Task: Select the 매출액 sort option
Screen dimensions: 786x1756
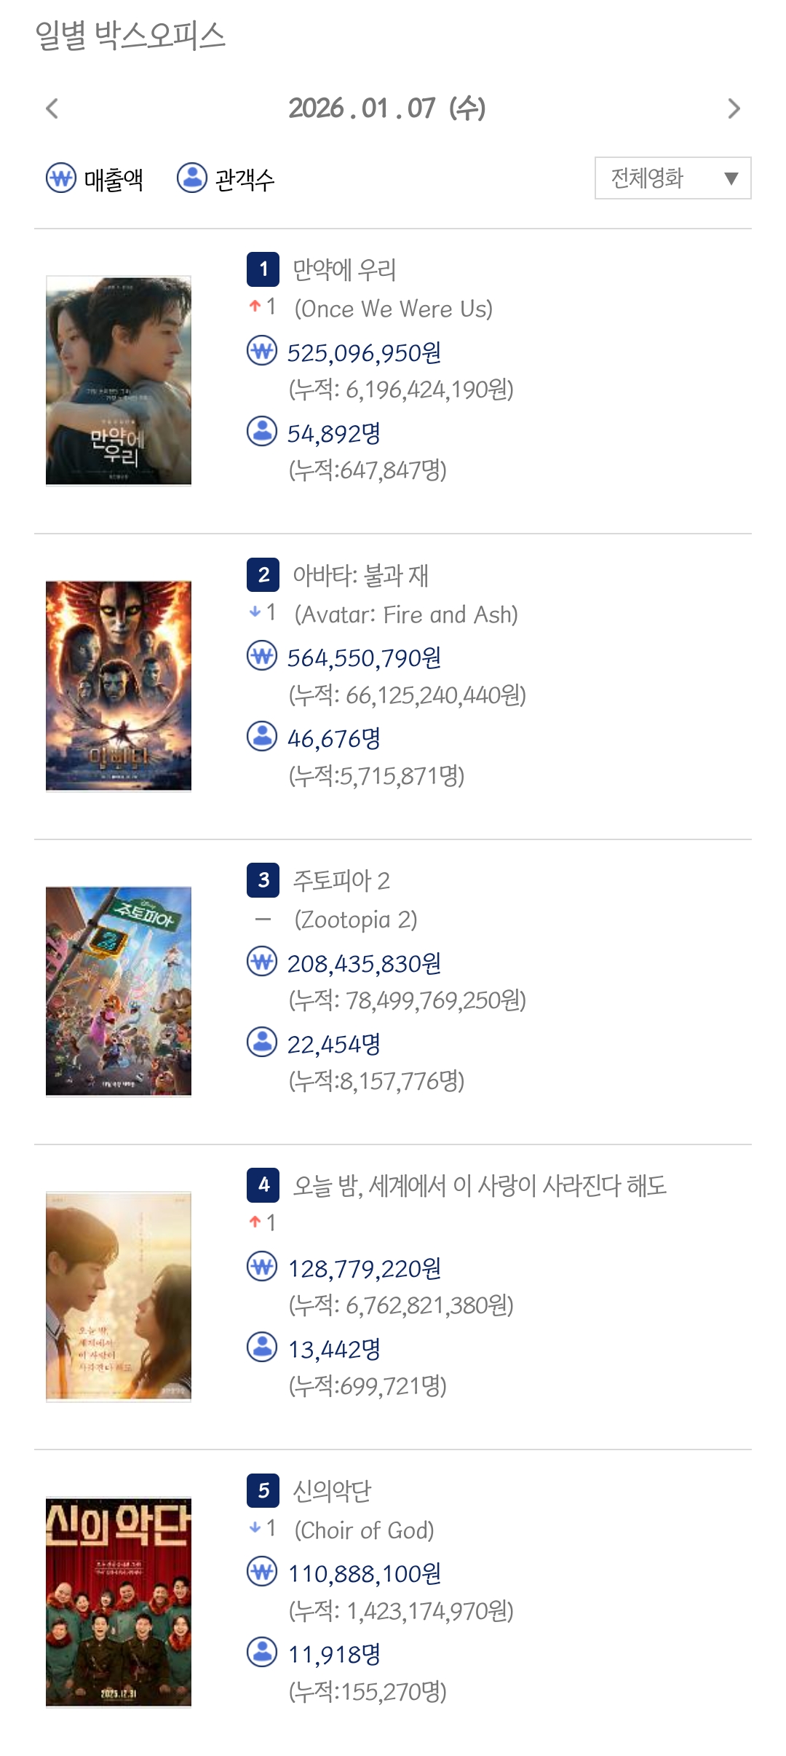Action: pos(114,179)
